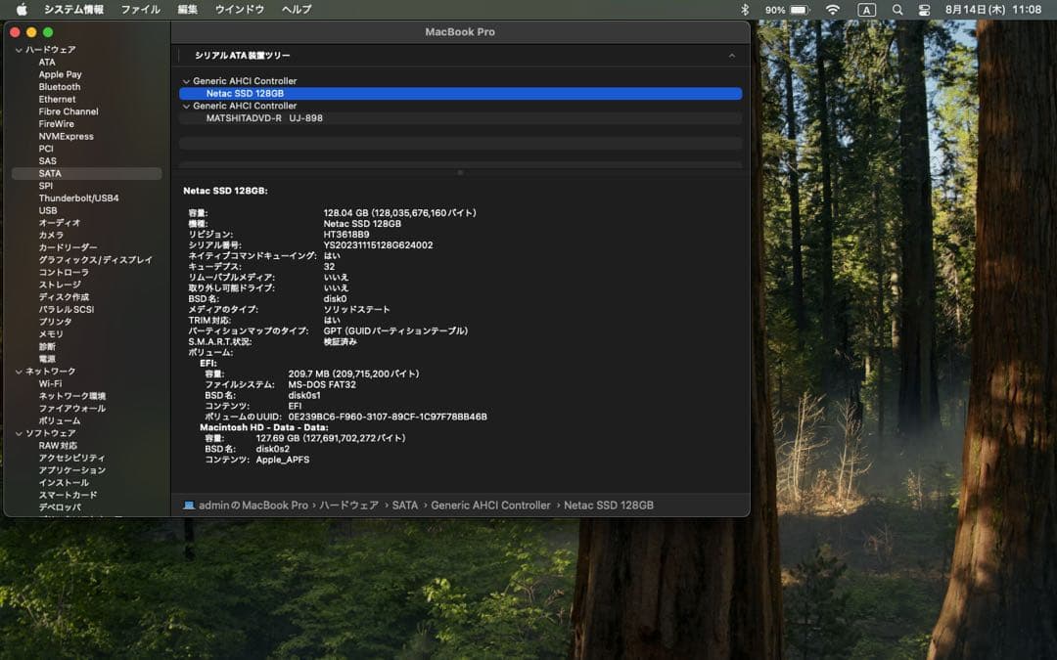This screenshot has height=660, width=1057.
Task: Switch input source via the [A] icon
Action: point(865,9)
